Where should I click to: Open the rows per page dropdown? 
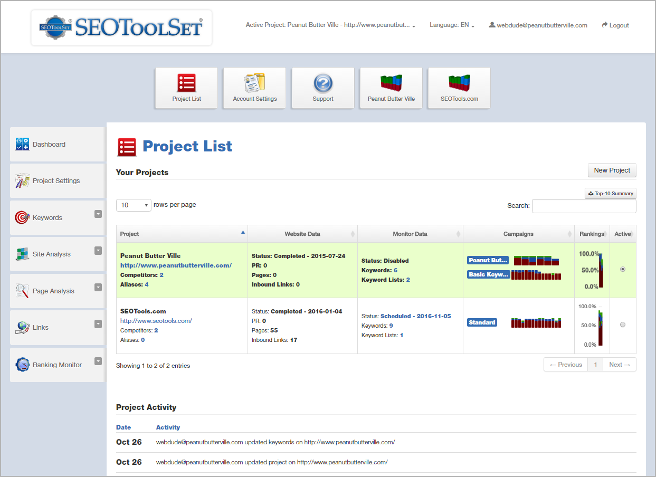click(134, 205)
